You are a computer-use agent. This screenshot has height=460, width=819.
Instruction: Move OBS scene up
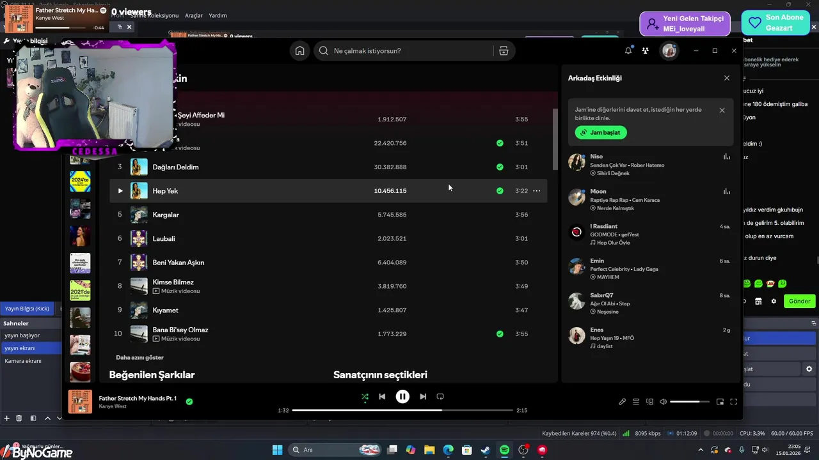tap(47, 418)
